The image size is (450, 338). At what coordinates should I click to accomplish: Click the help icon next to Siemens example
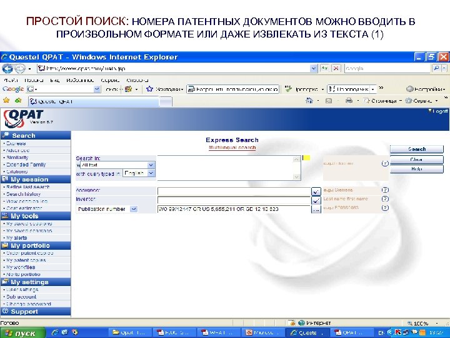[385, 190]
